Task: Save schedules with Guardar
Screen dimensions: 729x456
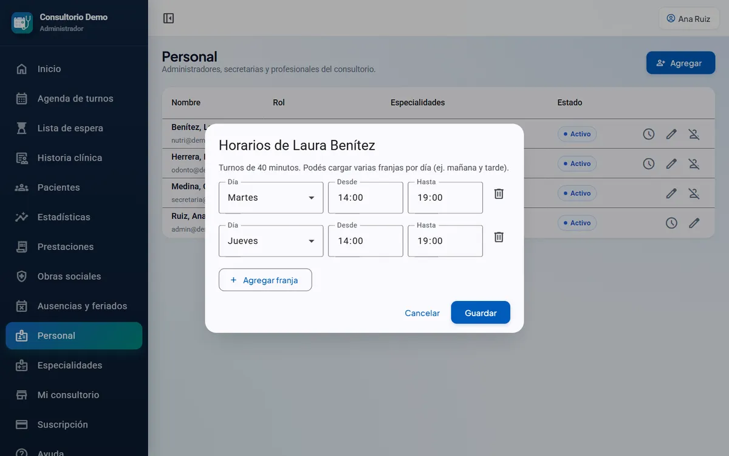Action: click(481, 313)
